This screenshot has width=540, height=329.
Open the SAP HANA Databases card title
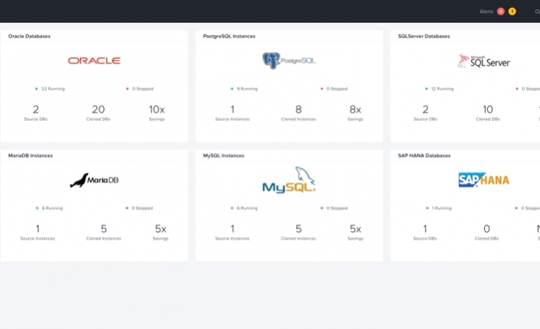pyautogui.click(x=424, y=156)
